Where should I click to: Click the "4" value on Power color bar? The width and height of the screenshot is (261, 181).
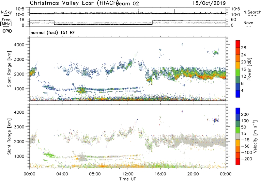[x=242, y=91]
